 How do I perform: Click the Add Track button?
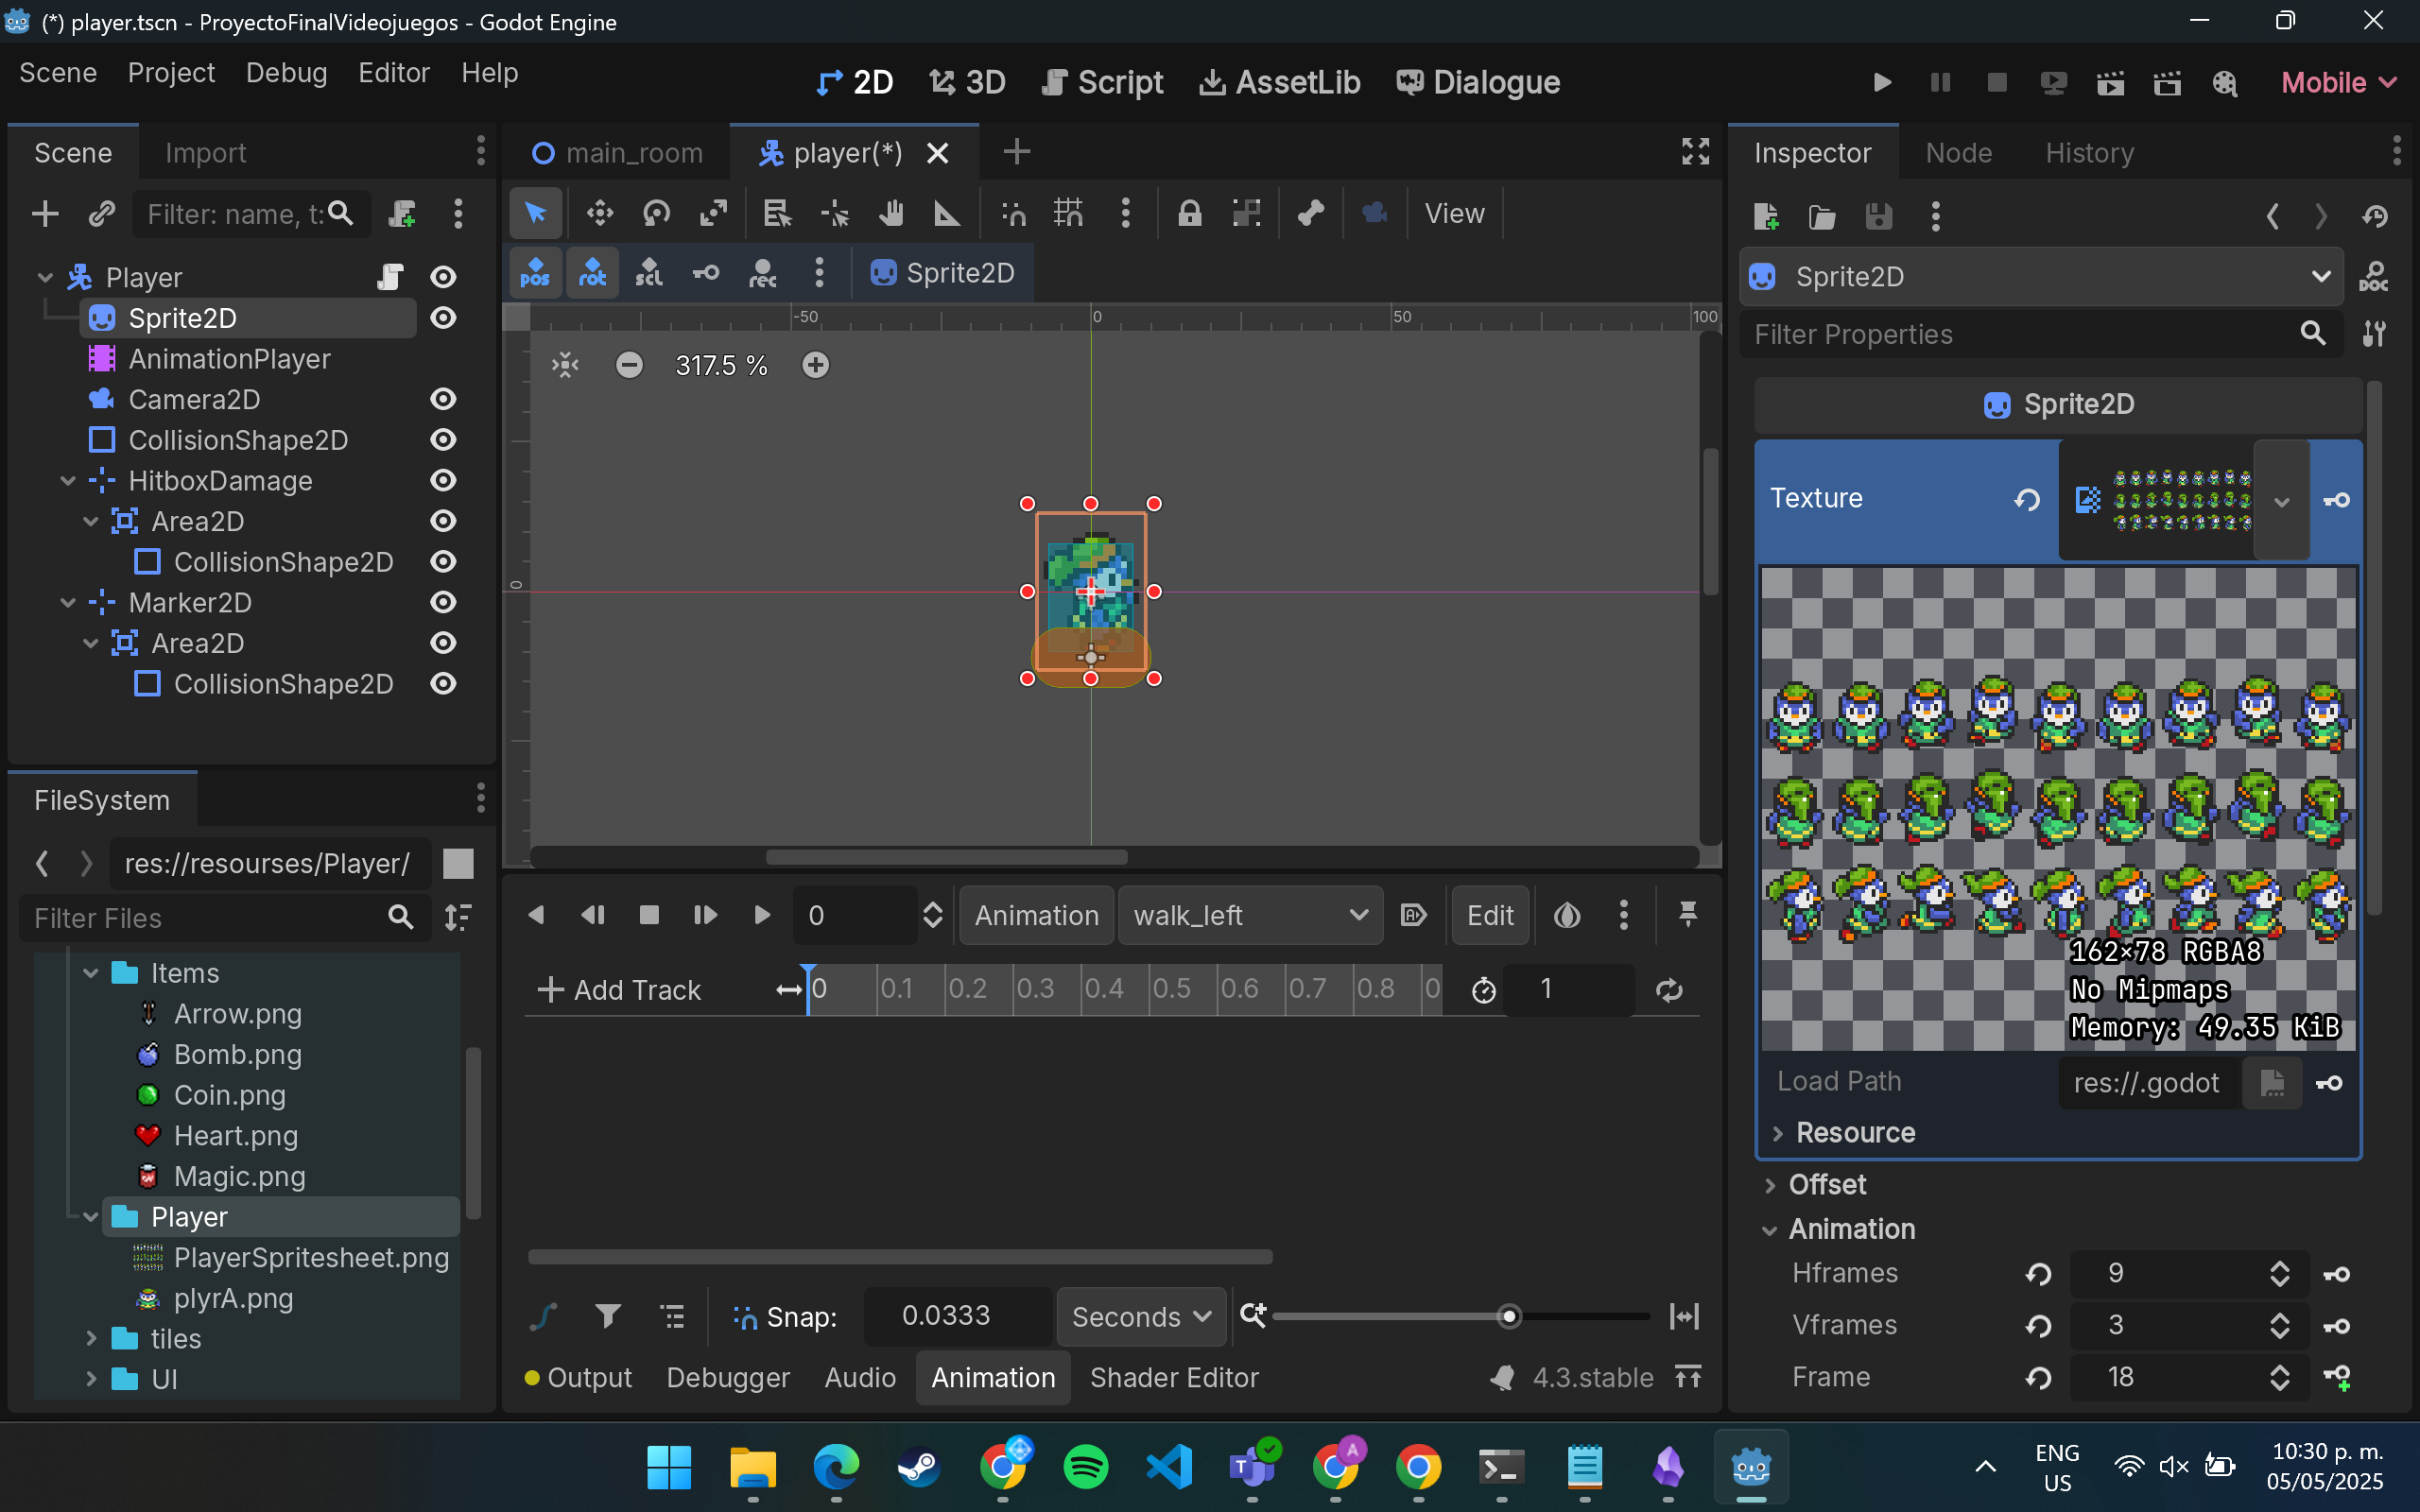(x=619, y=990)
